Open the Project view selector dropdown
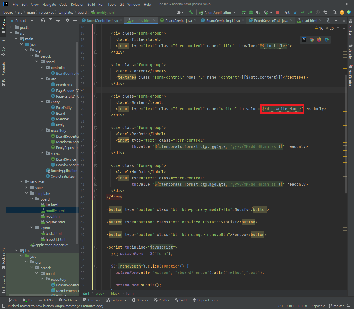Screen dimensions: 354x309 coord(22,20)
